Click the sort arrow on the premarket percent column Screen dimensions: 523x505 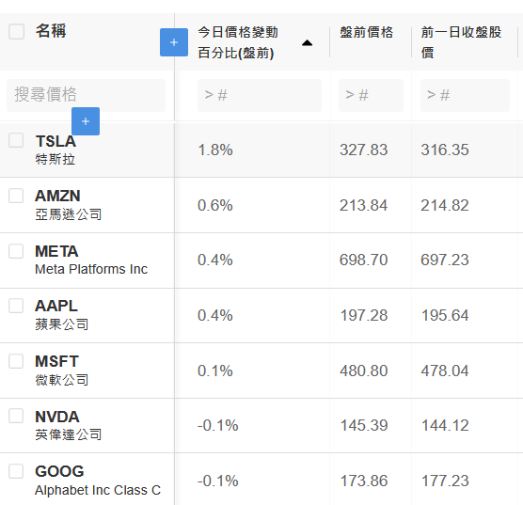307,42
